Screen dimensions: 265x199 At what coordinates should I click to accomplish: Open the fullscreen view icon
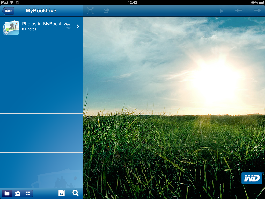pos(90,11)
